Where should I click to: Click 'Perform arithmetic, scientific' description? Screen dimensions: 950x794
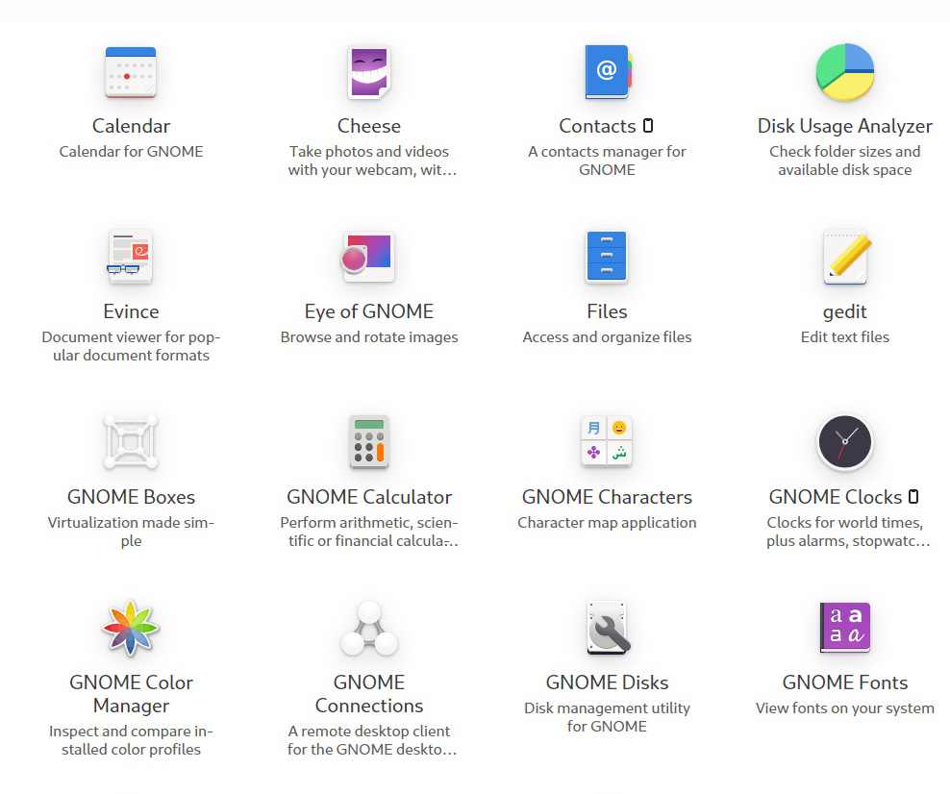[369, 532]
